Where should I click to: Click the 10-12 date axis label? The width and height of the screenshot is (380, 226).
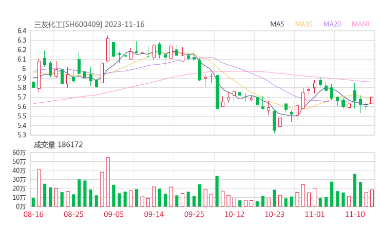(234, 214)
